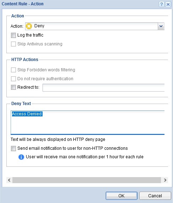Close the Content Rule dialog

point(168,4)
